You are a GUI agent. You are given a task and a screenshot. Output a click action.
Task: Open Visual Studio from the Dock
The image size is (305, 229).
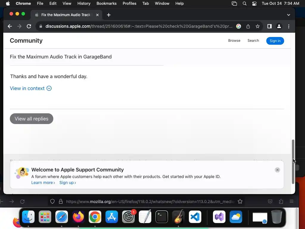[219, 217]
